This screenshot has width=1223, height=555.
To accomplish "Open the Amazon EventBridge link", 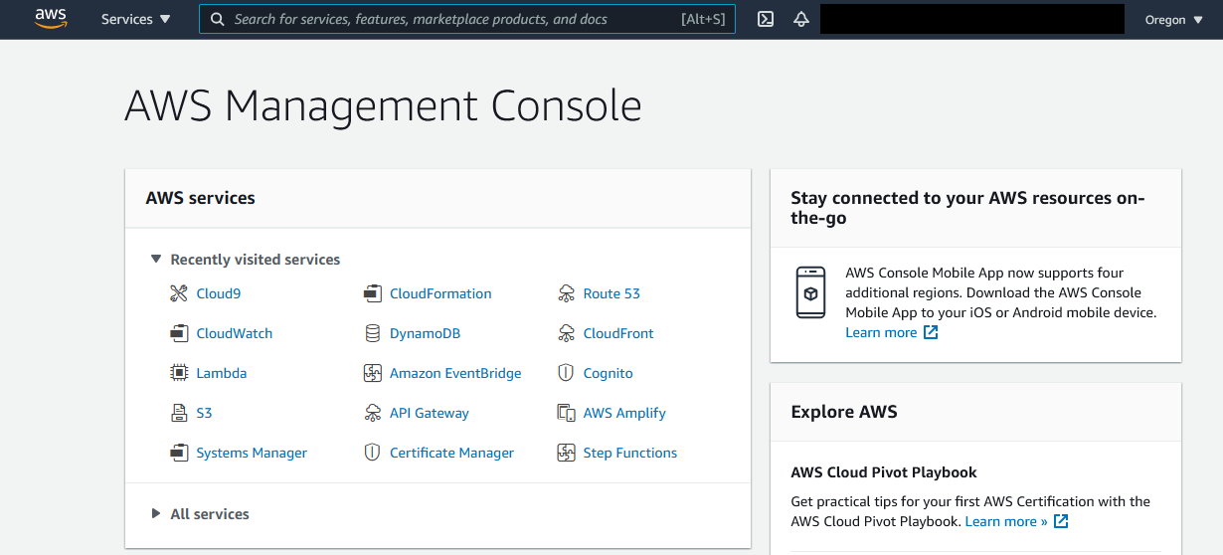I will click(x=455, y=373).
